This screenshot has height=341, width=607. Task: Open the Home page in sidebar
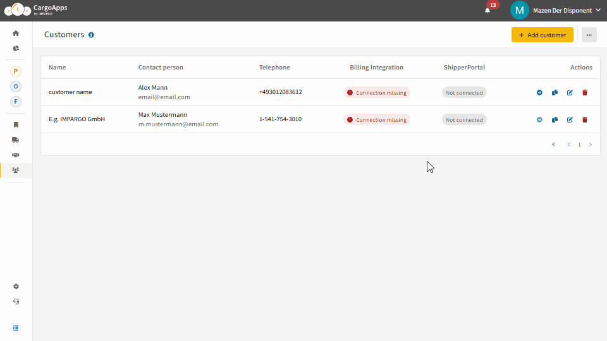click(x=16, y=33)
